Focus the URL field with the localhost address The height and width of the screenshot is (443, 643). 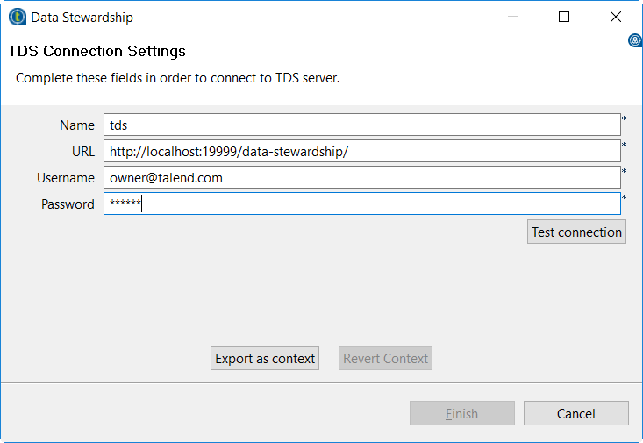pos(361,152)
